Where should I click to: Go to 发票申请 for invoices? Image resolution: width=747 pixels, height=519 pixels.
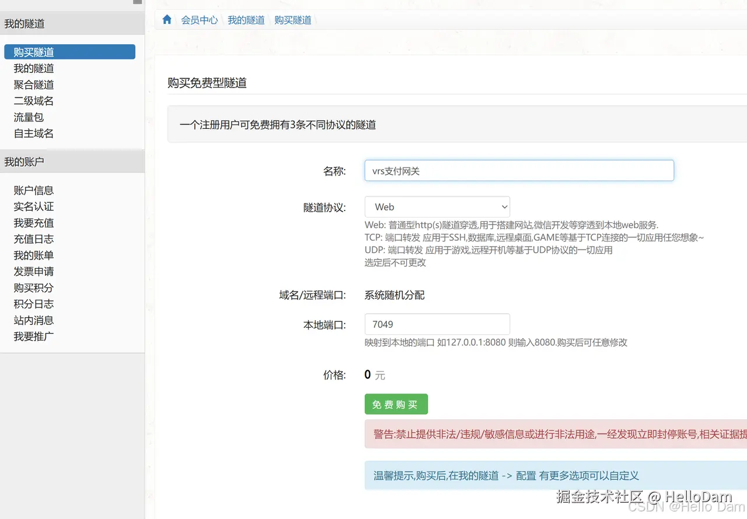coord(33,272)
